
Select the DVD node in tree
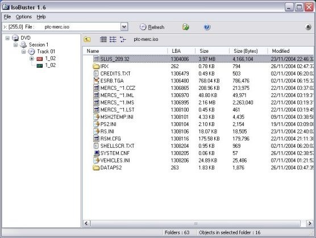[x=26, y=38]
